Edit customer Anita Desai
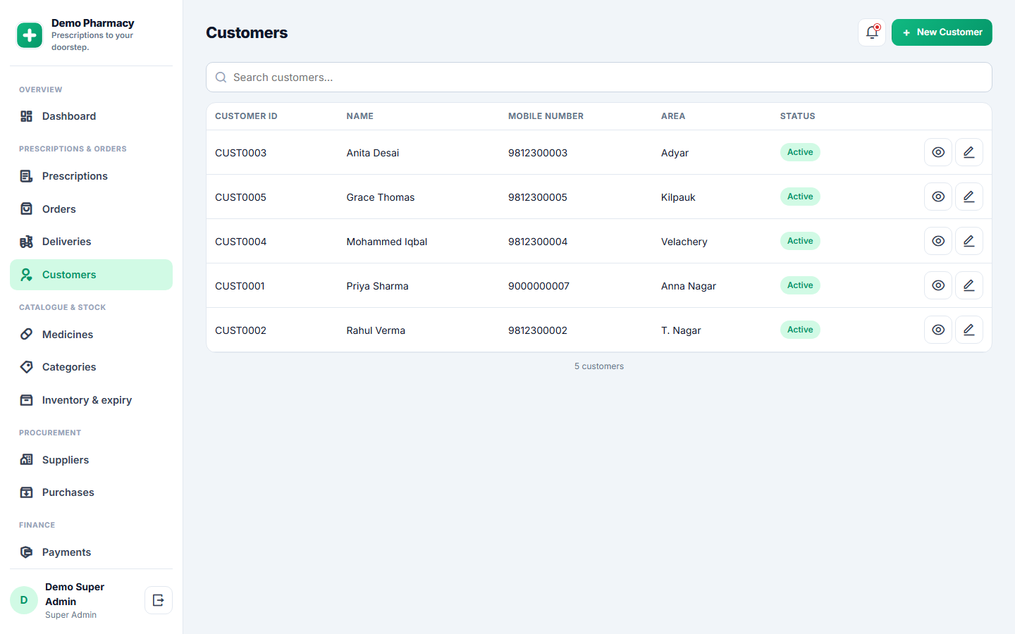The height and width of the screenshot is (634, 1015). 969,152
